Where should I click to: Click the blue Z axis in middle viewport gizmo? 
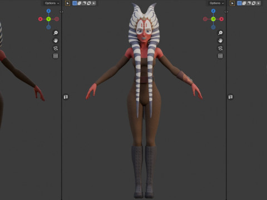213,11
